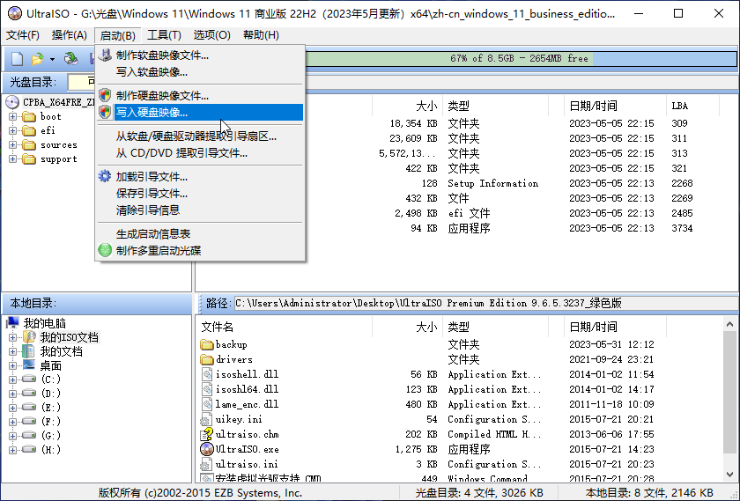Select uikey.ini file icon
Image resolution: width=740 pixels, height=501 pixels.
207,419
